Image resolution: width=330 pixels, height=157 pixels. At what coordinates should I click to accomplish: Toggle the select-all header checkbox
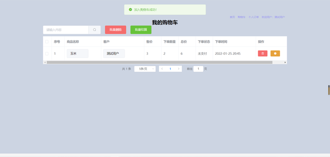[47, 42]
